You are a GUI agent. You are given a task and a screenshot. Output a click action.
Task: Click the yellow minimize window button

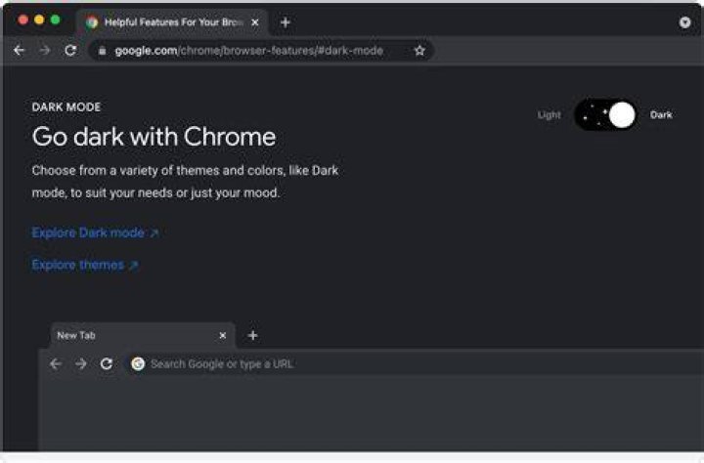(39, 20)
